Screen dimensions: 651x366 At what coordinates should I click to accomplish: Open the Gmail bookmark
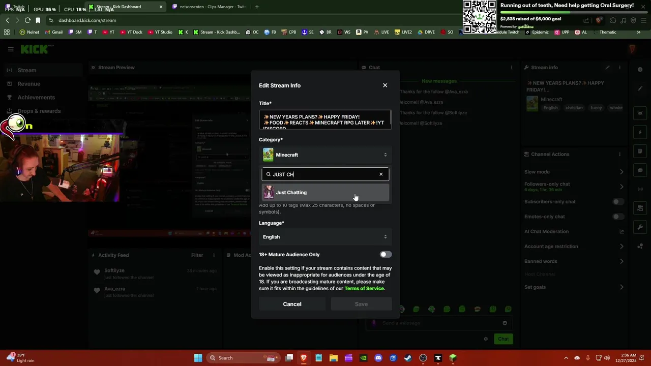coord(53,32)
